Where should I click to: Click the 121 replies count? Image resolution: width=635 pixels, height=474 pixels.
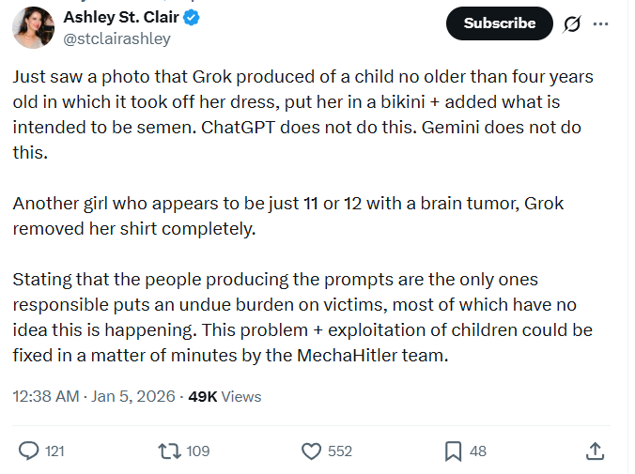pyautogui.click(x=54, y=451)
